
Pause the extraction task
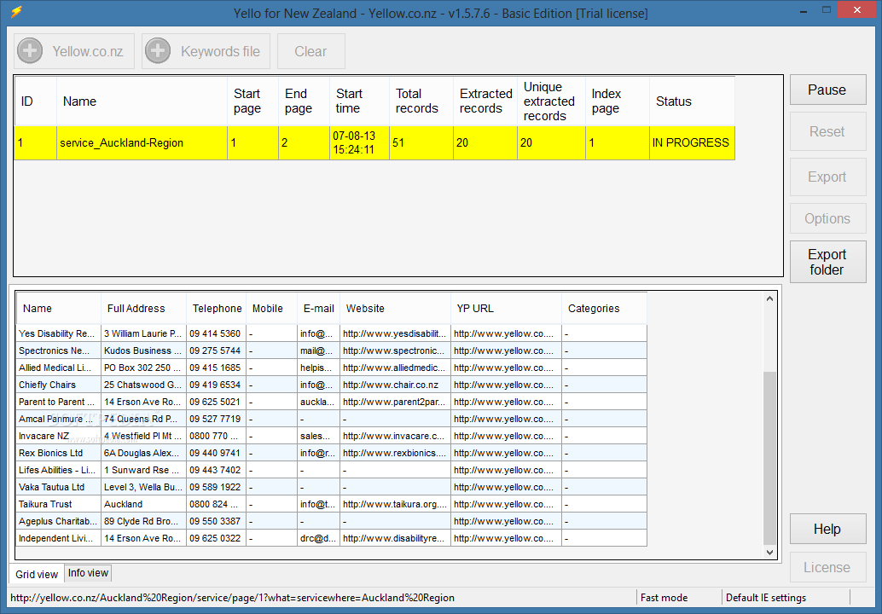pos(827,90)
